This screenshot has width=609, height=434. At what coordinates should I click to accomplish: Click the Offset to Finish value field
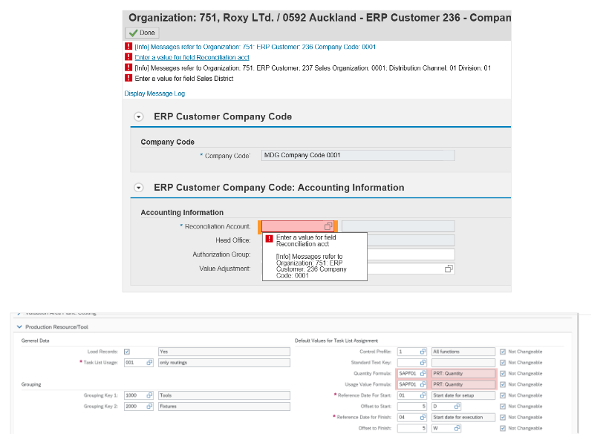(x=412, y=428)
